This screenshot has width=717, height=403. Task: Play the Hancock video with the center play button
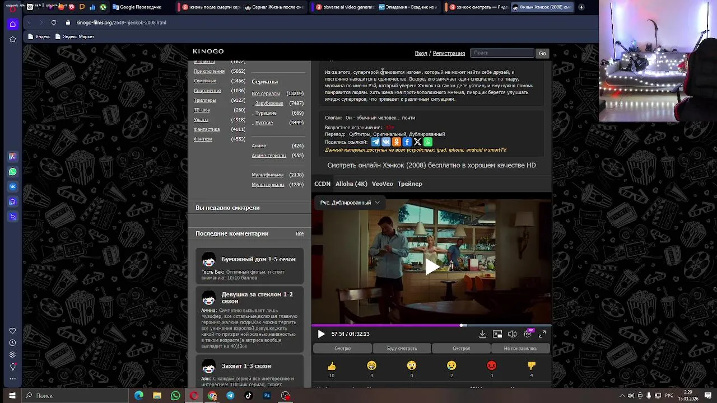point(432,267)
